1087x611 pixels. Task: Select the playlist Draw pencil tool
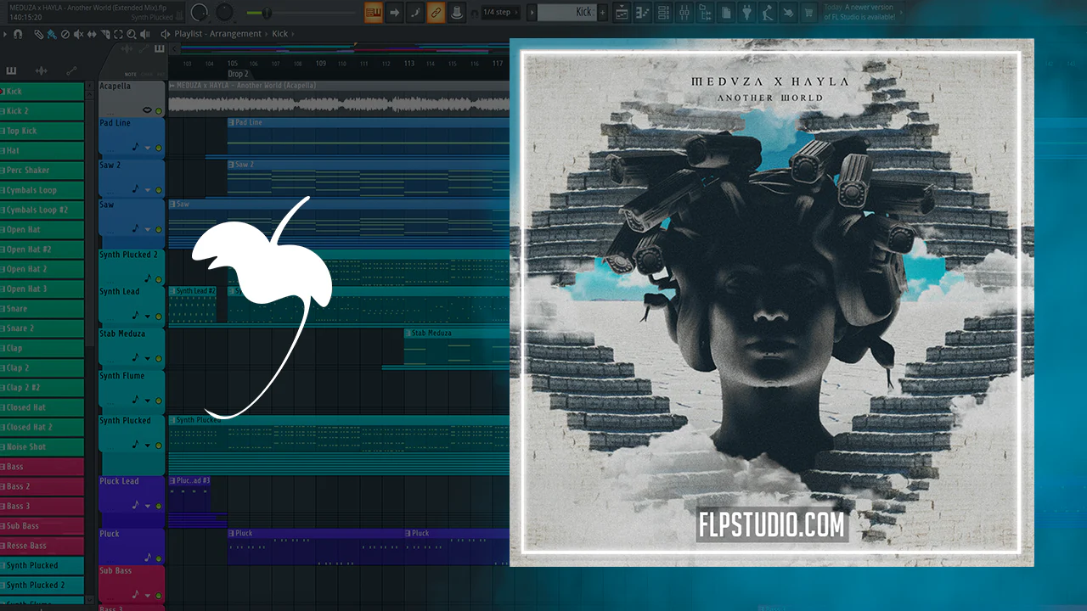[x=38, y=34]
